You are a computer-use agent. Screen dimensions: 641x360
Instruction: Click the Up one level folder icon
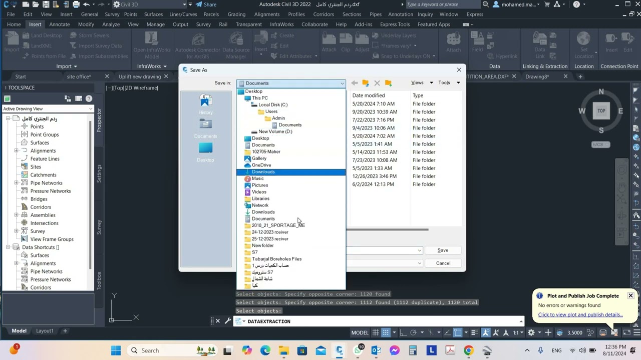coord(366,83)
